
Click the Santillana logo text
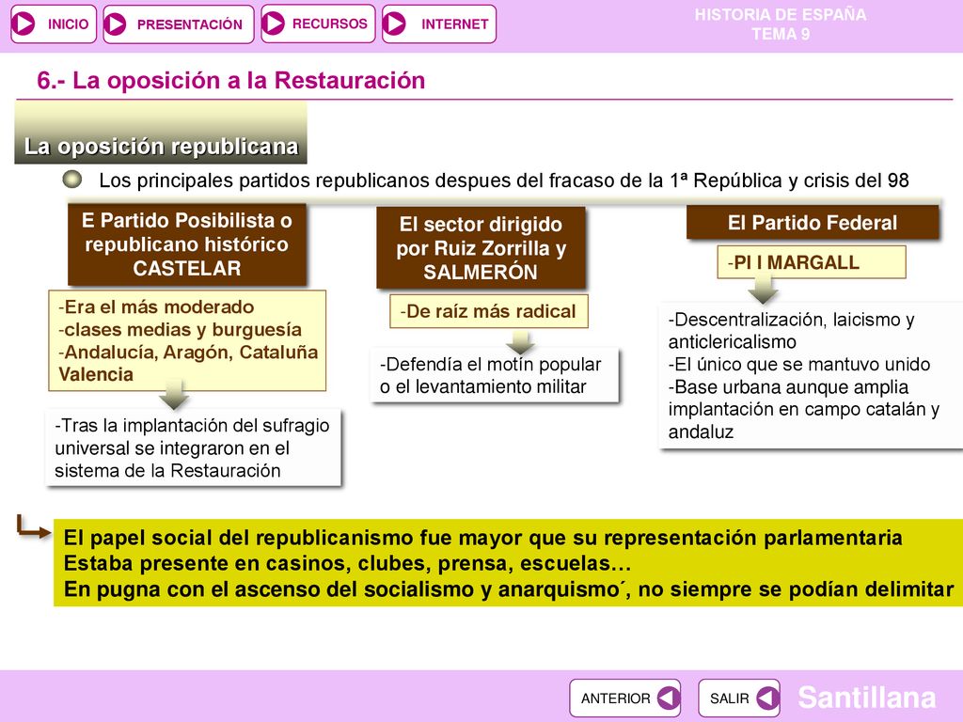tap(866, 698)
